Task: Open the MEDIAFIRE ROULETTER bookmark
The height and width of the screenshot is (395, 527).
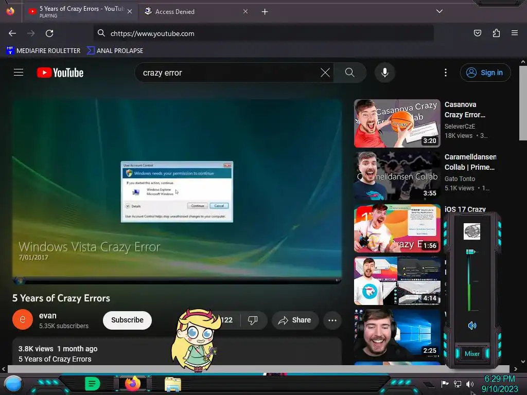Action: [43, 51]
